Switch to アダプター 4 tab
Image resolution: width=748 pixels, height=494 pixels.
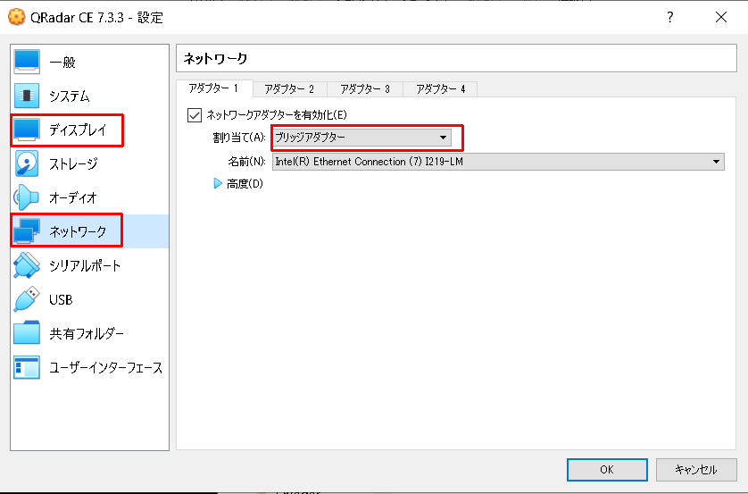(x=440, y=89)
